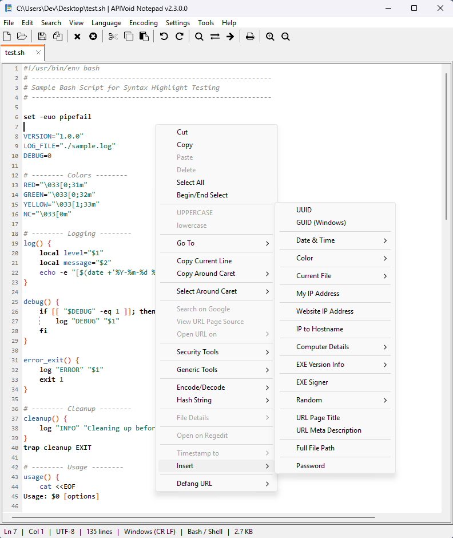Expand the Generic Tools submenu

216,370
